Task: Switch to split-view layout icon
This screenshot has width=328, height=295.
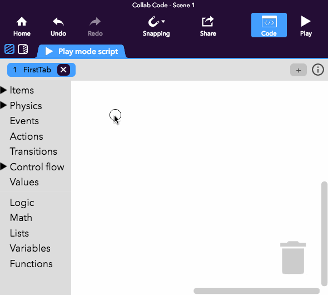Action: [23, 50]
